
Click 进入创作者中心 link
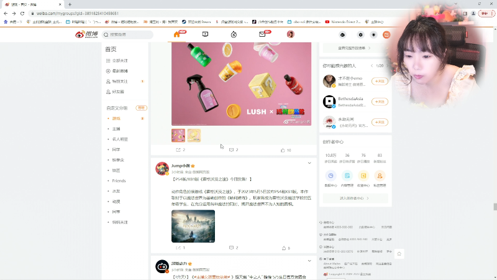click(x=354, y=198)
